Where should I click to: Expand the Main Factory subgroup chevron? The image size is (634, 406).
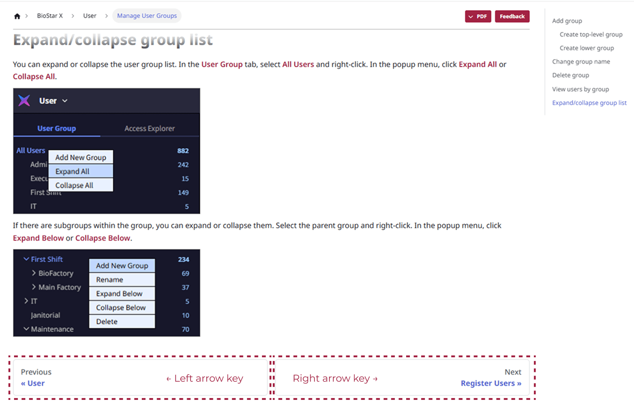pos(34,287)
